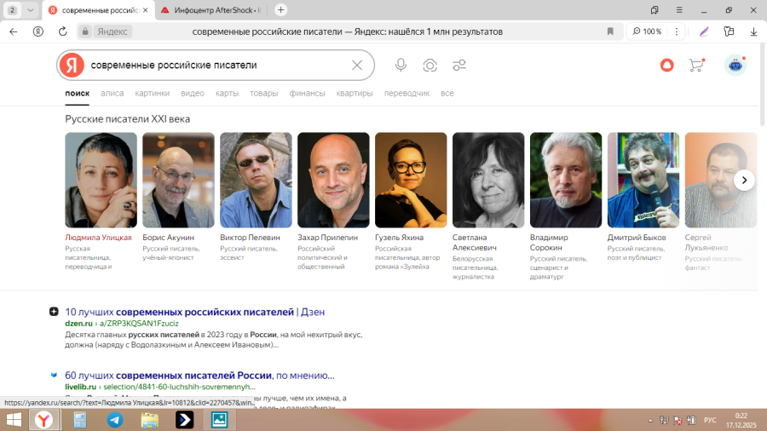Open the shopping cart icon
Image resolution: width=767 pixels, height=431 pixels.
[x=696, y=66]
